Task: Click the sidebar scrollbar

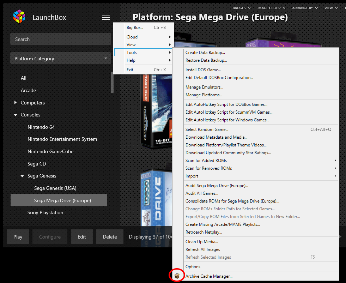Action: coord(112,82)
